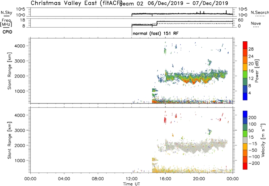Screen dimensions: 269x186
Task: Click the '4000' tick on the Power panel
Action: pos(20,46)
